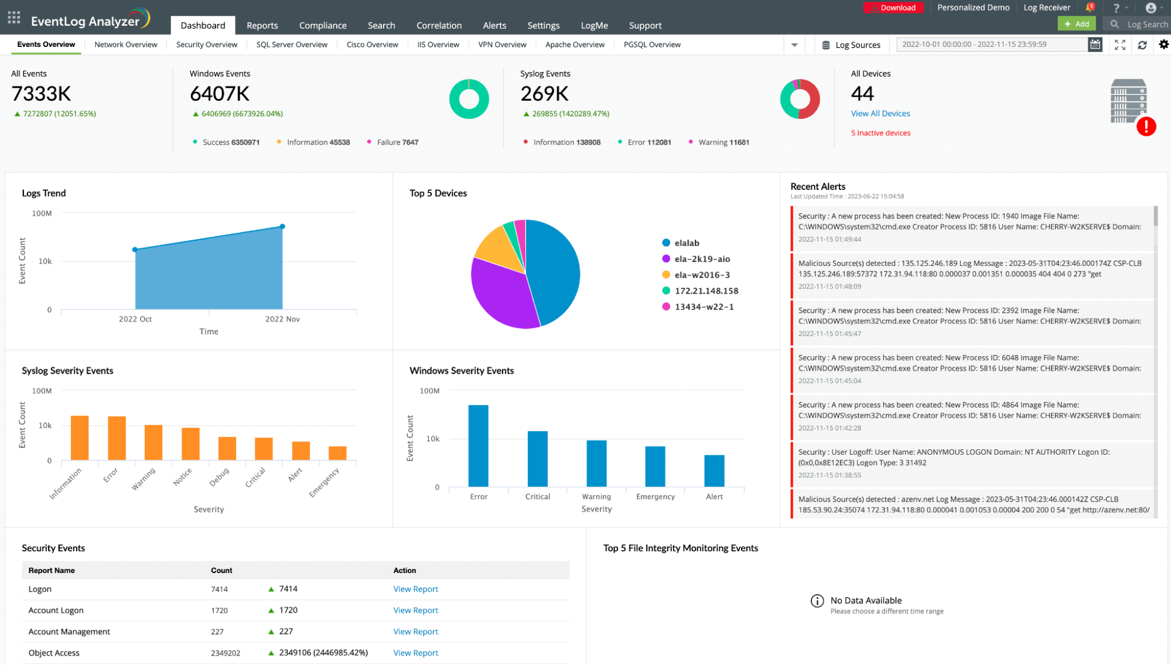Select PGSQL Overview sub-tab

pos(652,45)
